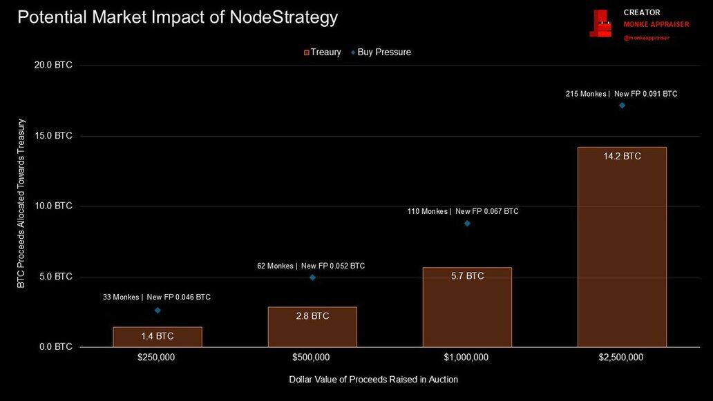
Task: Click the Buy Pressure marker above $2,500,000
Action: click(622, 106)
